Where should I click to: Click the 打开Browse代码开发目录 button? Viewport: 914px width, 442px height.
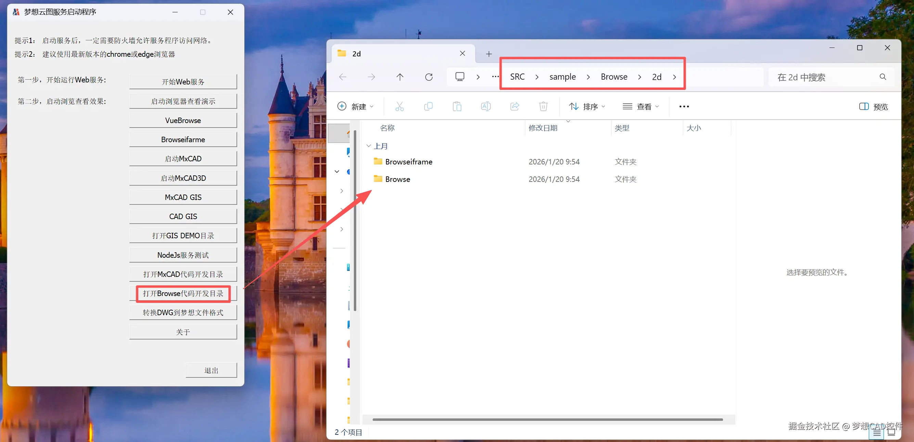(x=183, y=294)
